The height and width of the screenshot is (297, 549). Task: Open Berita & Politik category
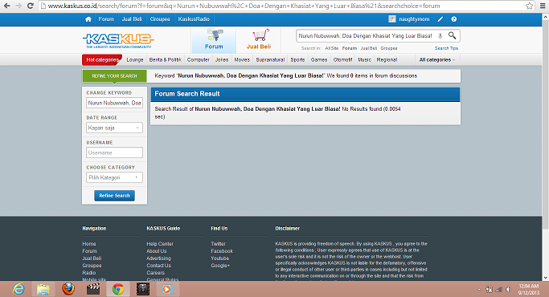point(166,60)
